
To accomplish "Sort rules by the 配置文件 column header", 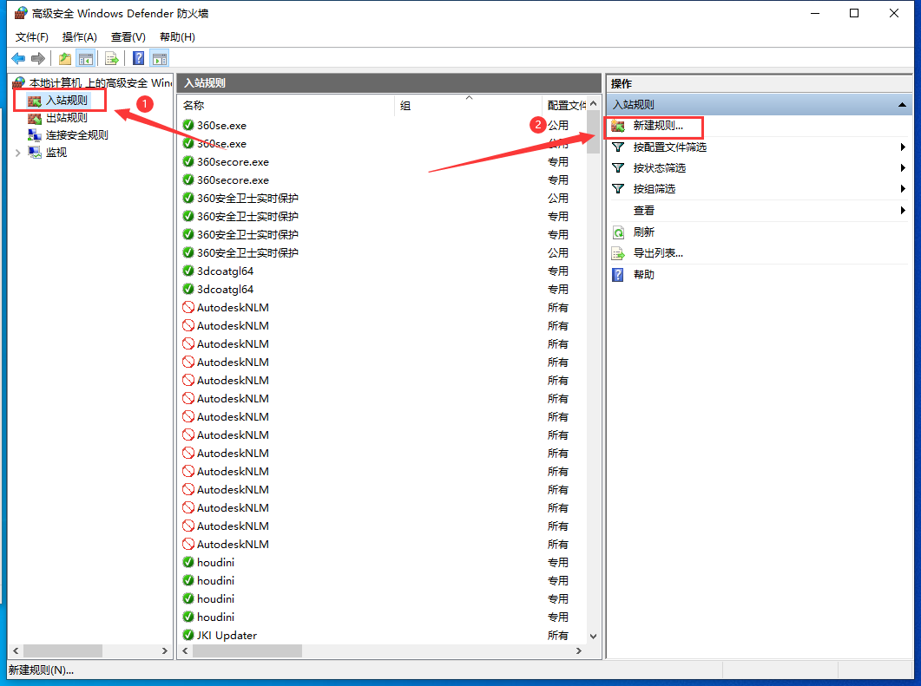I will pos(564,106).
